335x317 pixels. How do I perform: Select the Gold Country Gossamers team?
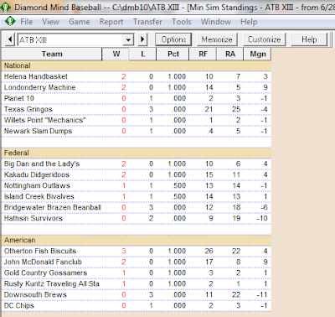coord(45,273)
